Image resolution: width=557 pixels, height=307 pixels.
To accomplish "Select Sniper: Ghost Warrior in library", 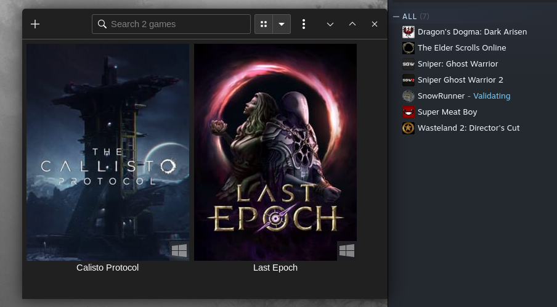I will tap(458, 64).
